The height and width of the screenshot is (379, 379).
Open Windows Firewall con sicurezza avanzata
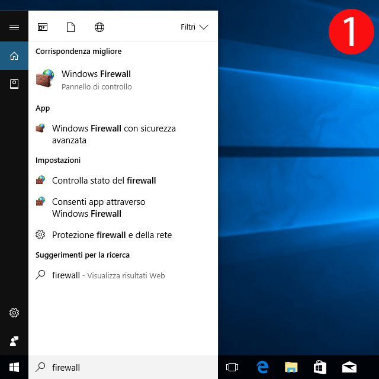[x=114, y=134]
